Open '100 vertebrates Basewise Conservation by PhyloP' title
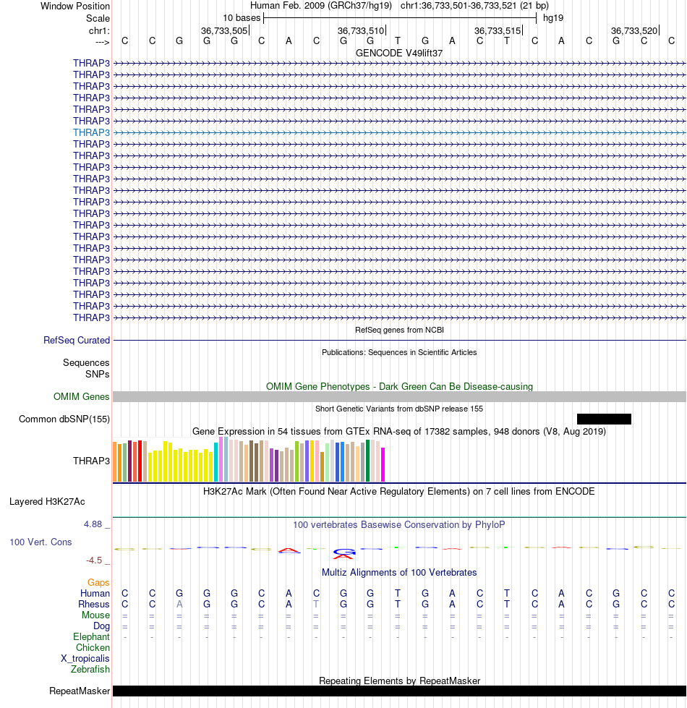This screenshot has width=687, height=708. click(x=399, y=525)
